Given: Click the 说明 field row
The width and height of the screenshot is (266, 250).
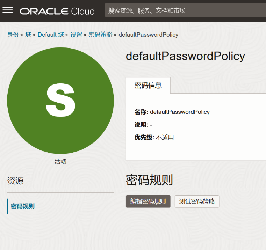Looking at the screenshot, I should [x=143, y=125].
